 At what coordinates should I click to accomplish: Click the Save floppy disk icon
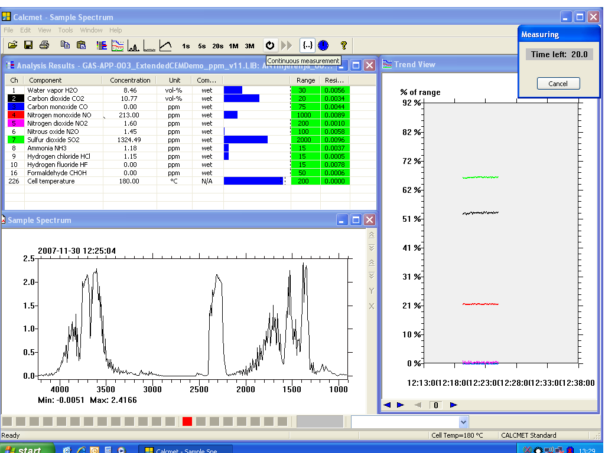(28, 45)
